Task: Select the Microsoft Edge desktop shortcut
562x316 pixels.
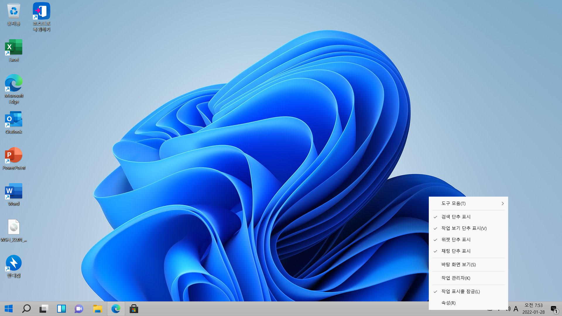Action: (13, 89)
